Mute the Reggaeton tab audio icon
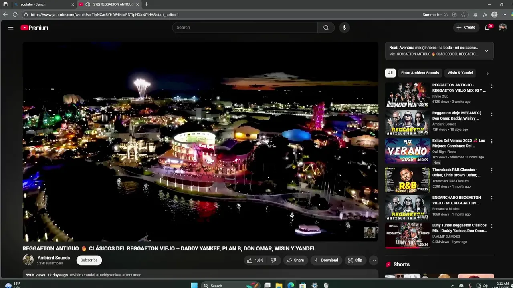The height and width of the screenshot is (288, 513). coord(87,4)
